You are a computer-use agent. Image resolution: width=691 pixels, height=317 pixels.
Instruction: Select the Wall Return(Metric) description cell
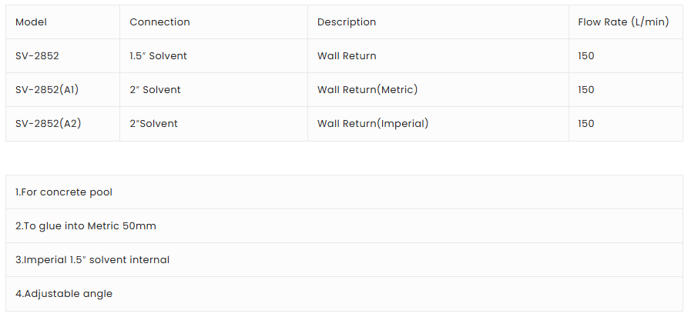coord(367,90)
